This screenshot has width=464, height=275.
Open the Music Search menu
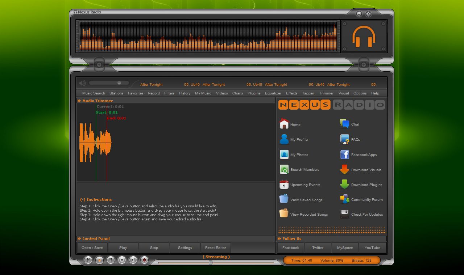coord(94,93)
